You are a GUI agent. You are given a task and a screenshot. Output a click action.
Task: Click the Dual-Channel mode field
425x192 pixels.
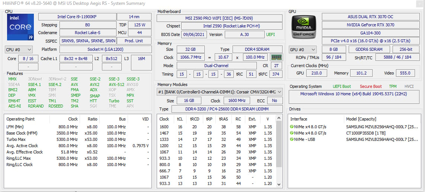point(217,66)
